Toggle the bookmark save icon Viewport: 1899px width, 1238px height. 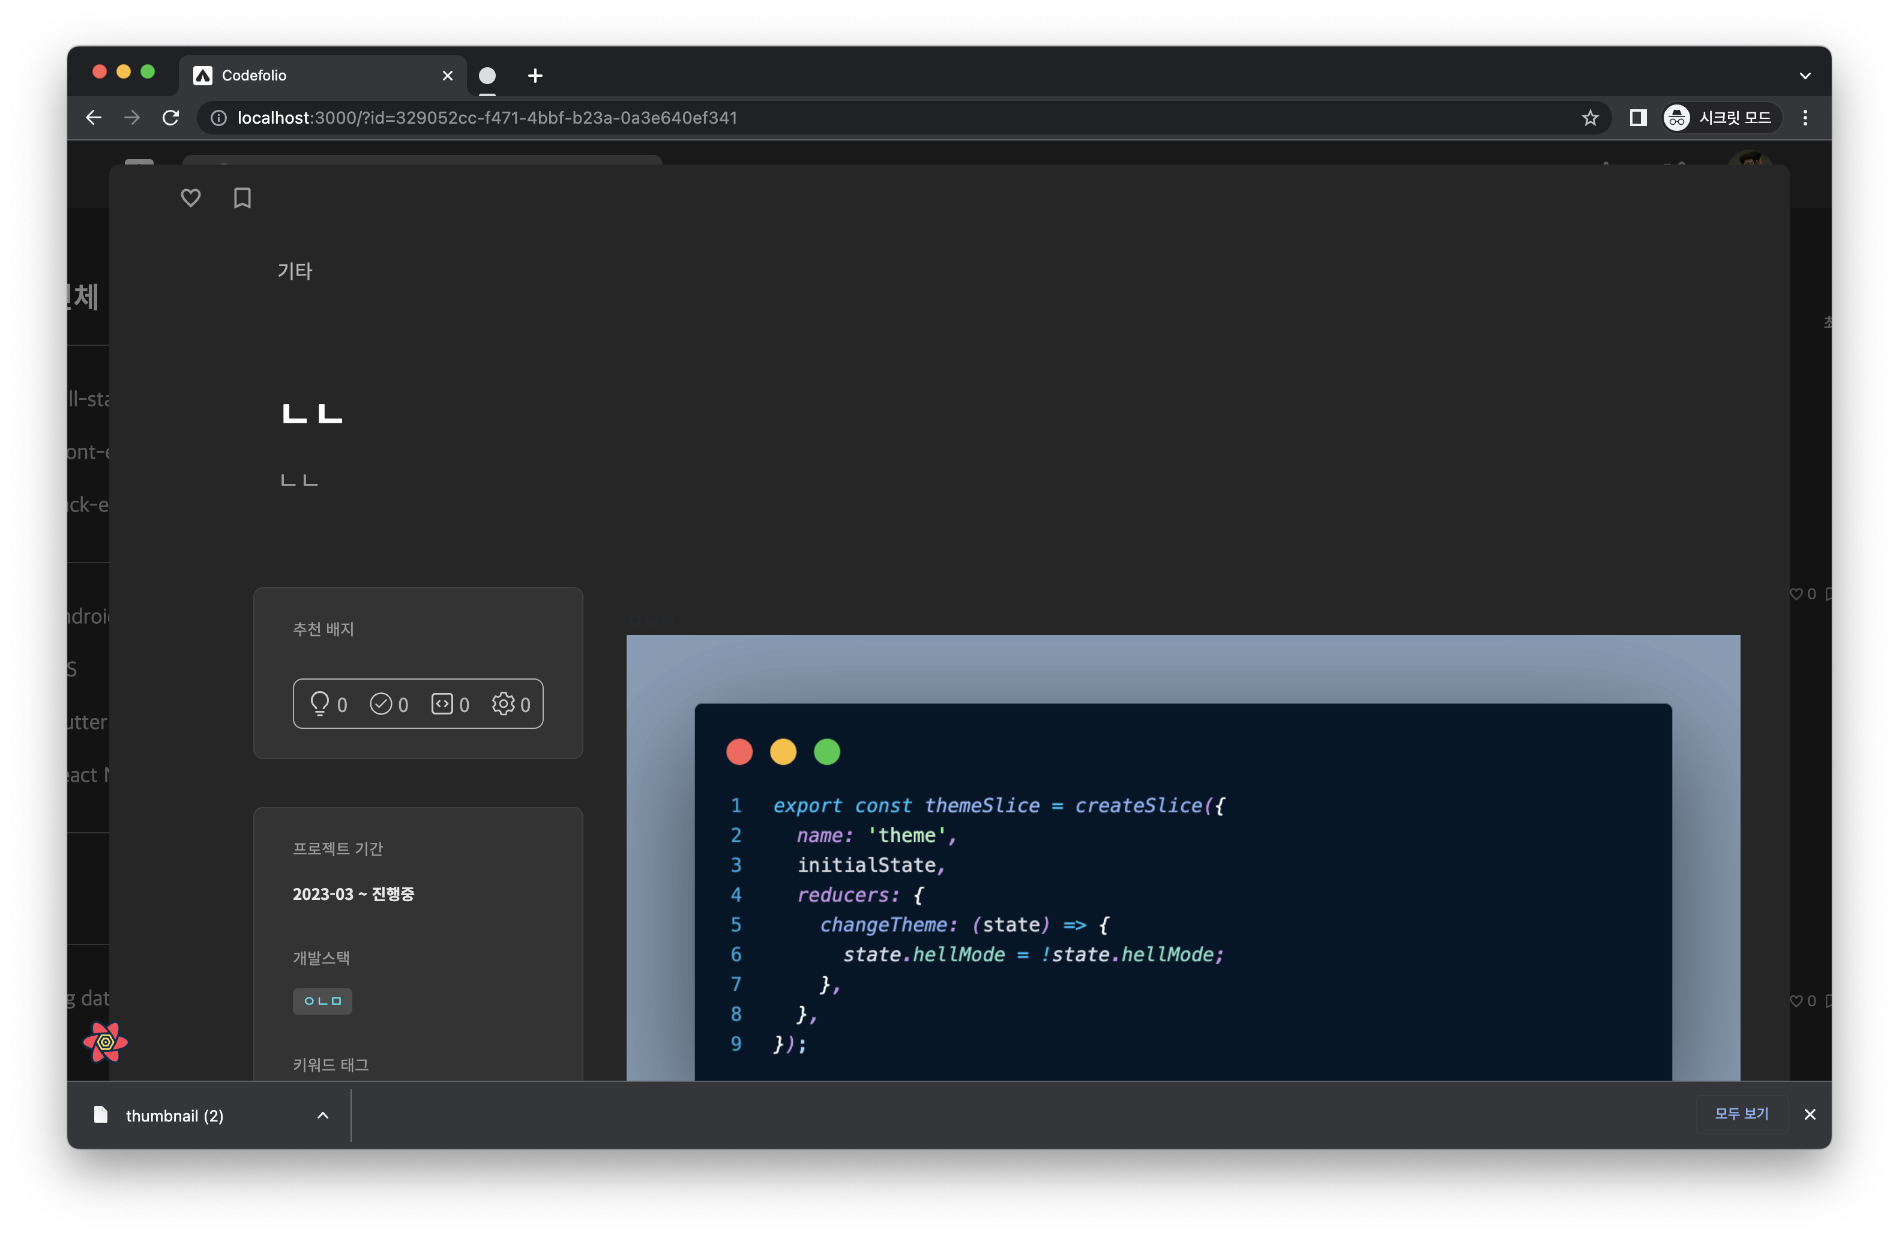(242, 197)
